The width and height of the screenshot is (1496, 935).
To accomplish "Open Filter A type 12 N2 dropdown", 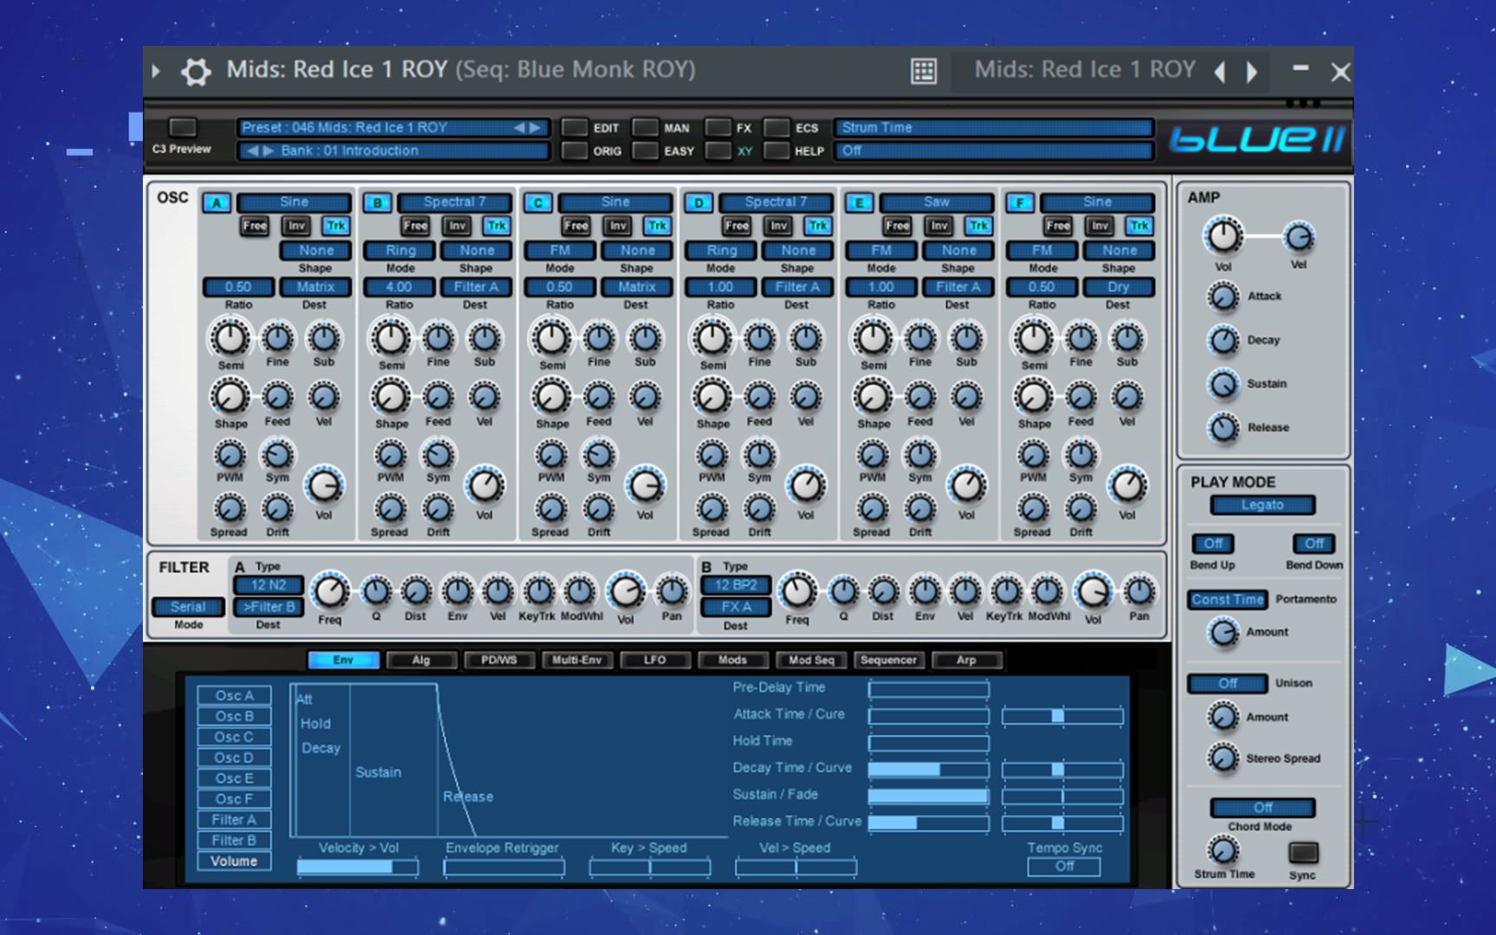I will 268,585.
